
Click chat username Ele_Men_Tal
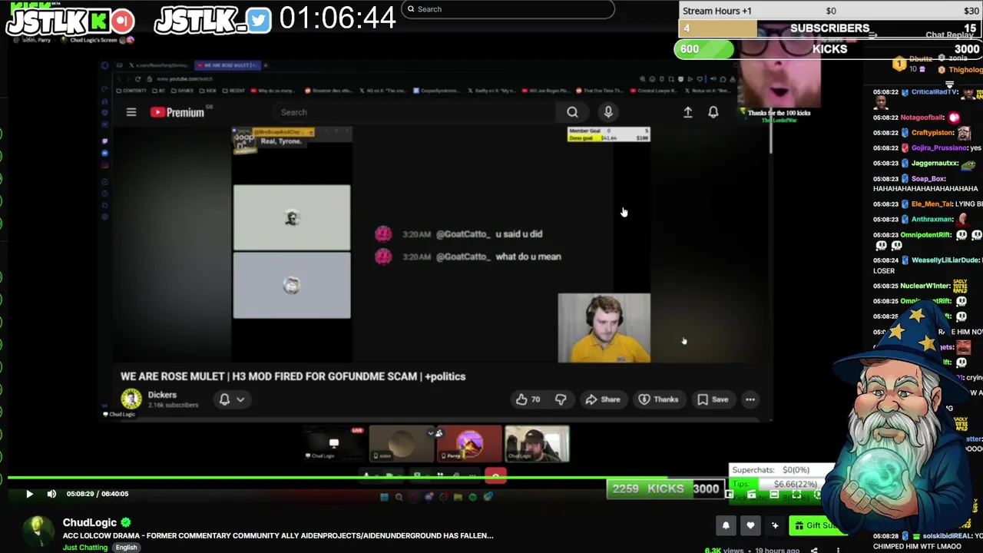[x=932, y=204]
